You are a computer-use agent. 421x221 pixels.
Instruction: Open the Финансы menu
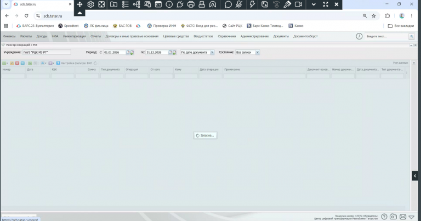9,36
